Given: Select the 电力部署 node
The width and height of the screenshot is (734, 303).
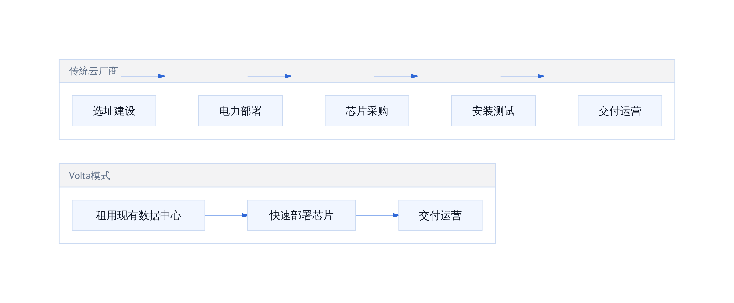Looking at the screenshot, I should pos(240,111).
